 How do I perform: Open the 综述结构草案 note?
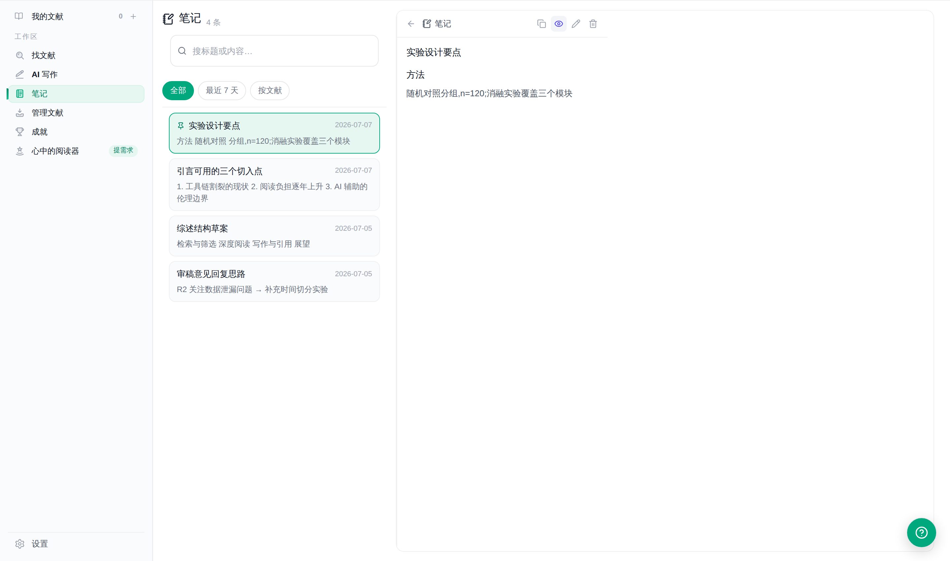coord(274,236)
